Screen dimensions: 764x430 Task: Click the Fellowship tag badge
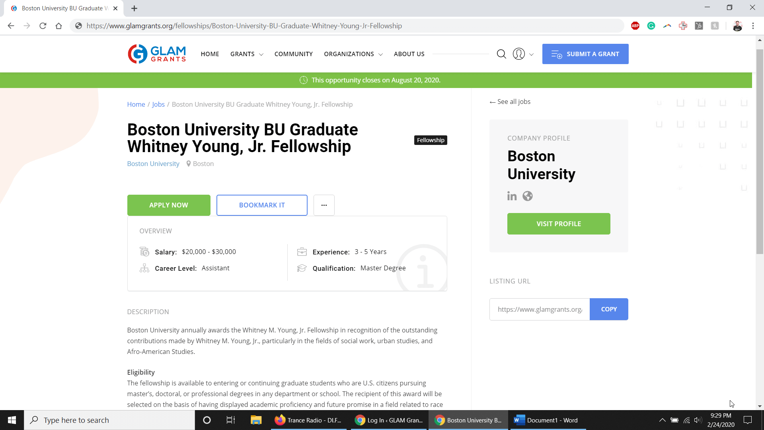[x=431, y=140]
